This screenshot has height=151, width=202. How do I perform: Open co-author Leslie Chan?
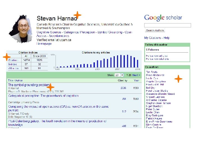(x=153, y=112)
